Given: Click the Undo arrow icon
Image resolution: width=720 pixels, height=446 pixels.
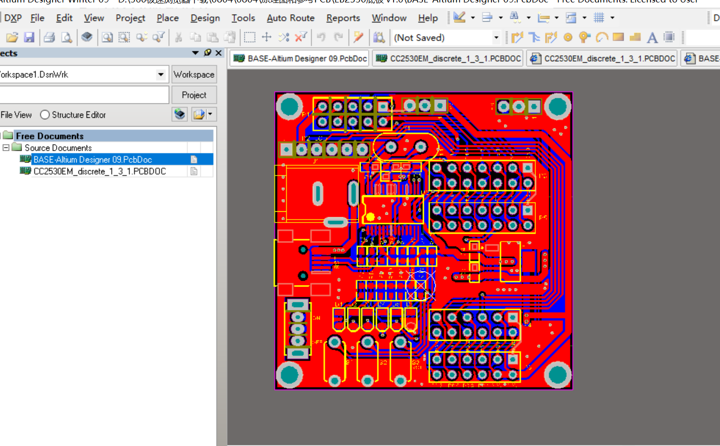Looking at the screenshot, I should click(x=321, y=37).
